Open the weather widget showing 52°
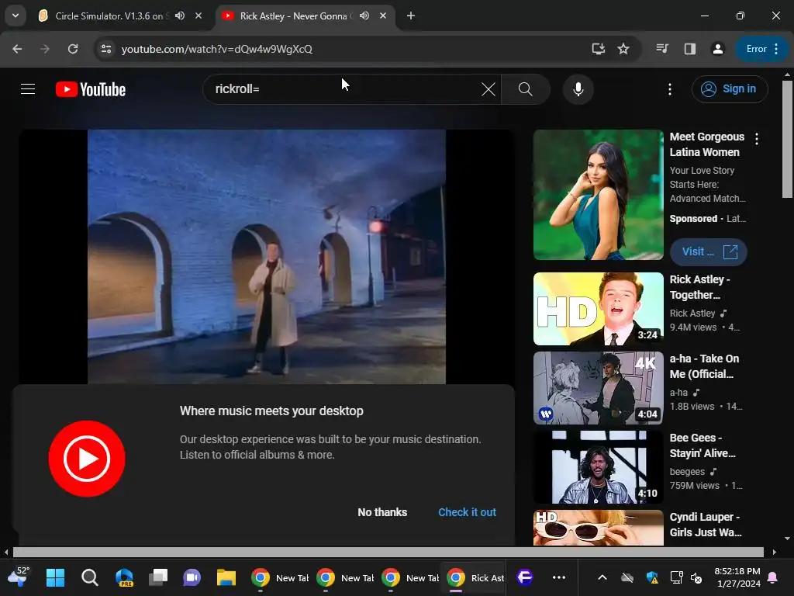Image resolution: width=794 pixels, height=596 pixels. click(18, 577)
